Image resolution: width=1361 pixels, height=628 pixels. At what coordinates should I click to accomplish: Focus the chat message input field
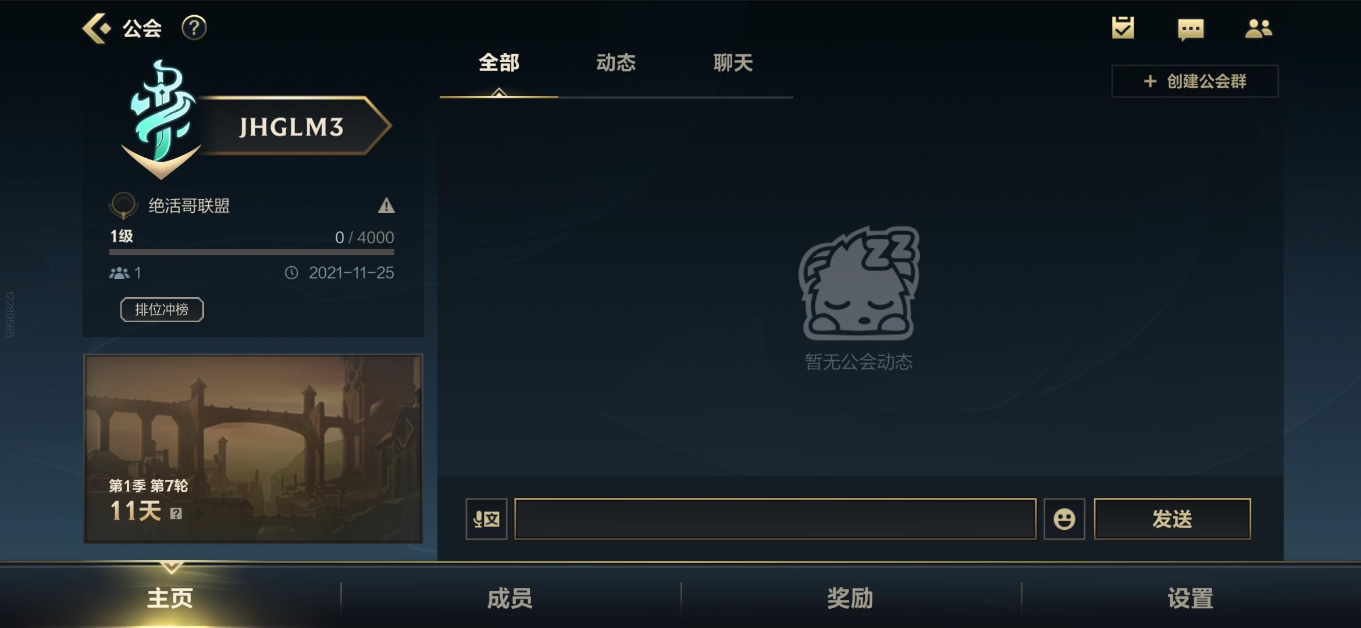click(x=775, y=519)
